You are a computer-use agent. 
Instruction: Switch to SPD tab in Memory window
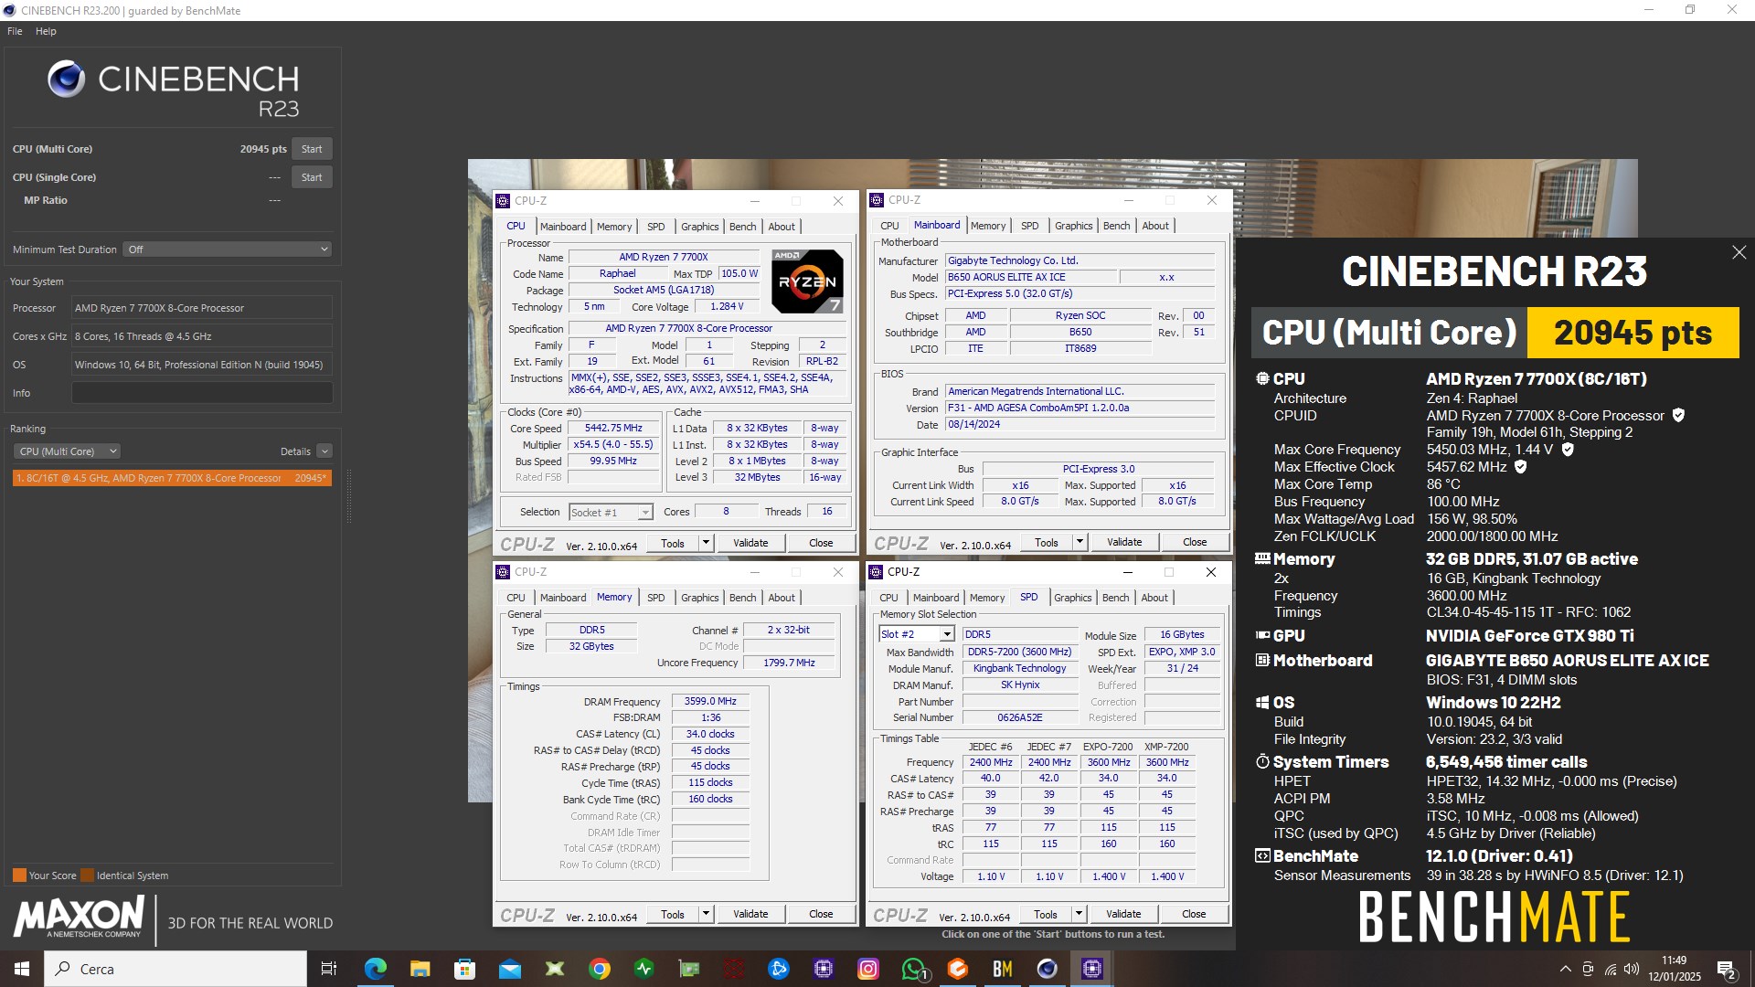click(655, 598)
